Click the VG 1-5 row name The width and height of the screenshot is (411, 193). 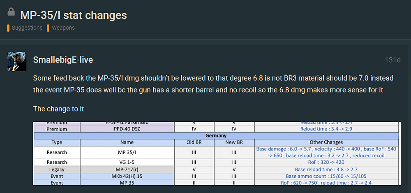tap(127, 162)
